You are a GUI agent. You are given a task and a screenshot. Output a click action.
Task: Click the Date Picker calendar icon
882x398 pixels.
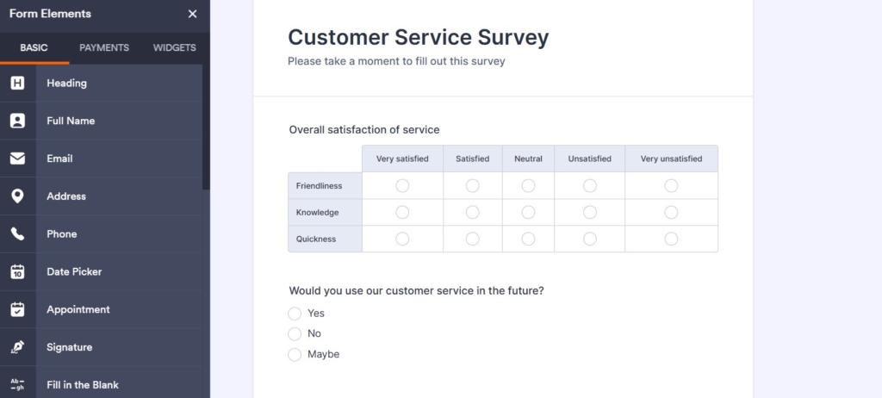(17, 272)
